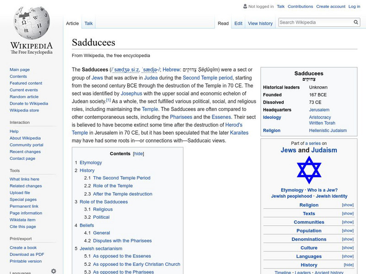The image size is (366, 274).
Task: Open the Talk tab
Action: tap(88, 23)
